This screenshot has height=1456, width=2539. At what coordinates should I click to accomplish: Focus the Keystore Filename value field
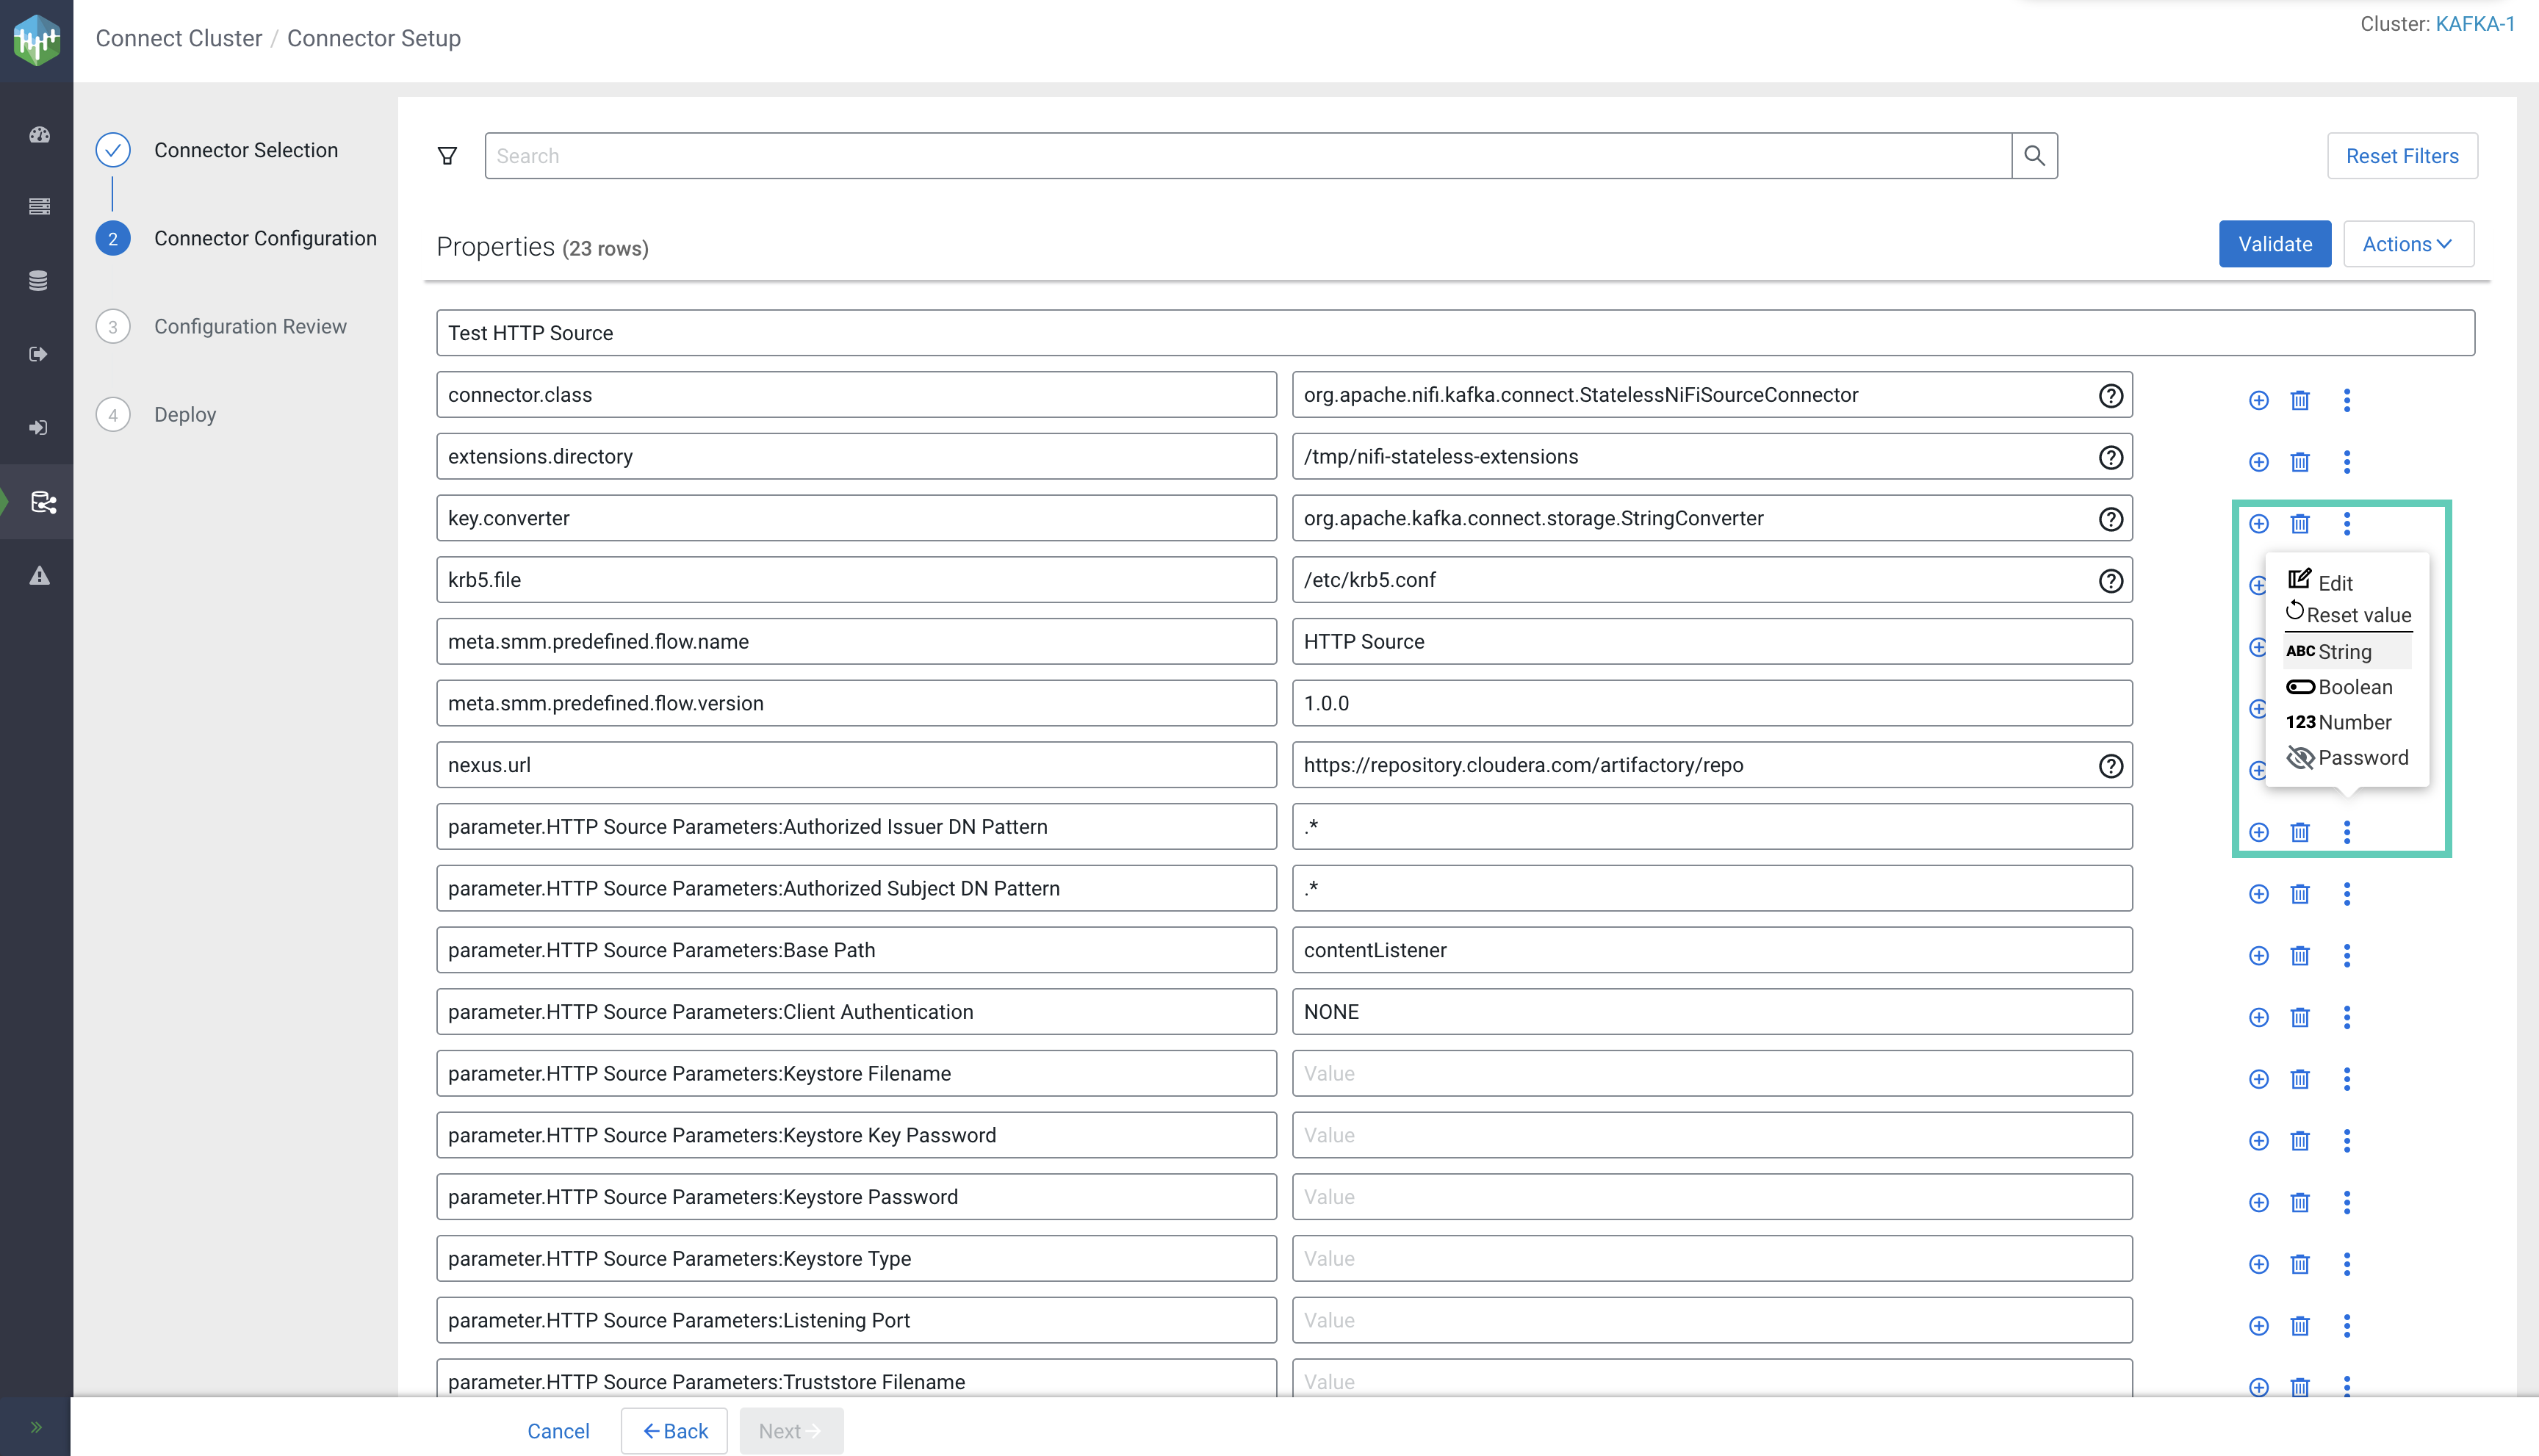click(x=1711, y=1073)
